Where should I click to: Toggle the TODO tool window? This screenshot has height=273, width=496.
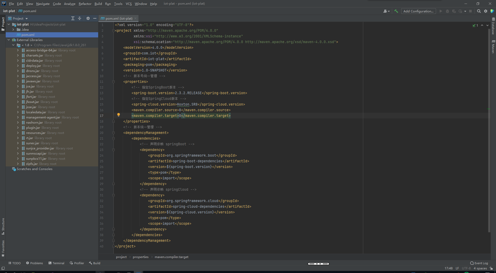tap(14, 263)
